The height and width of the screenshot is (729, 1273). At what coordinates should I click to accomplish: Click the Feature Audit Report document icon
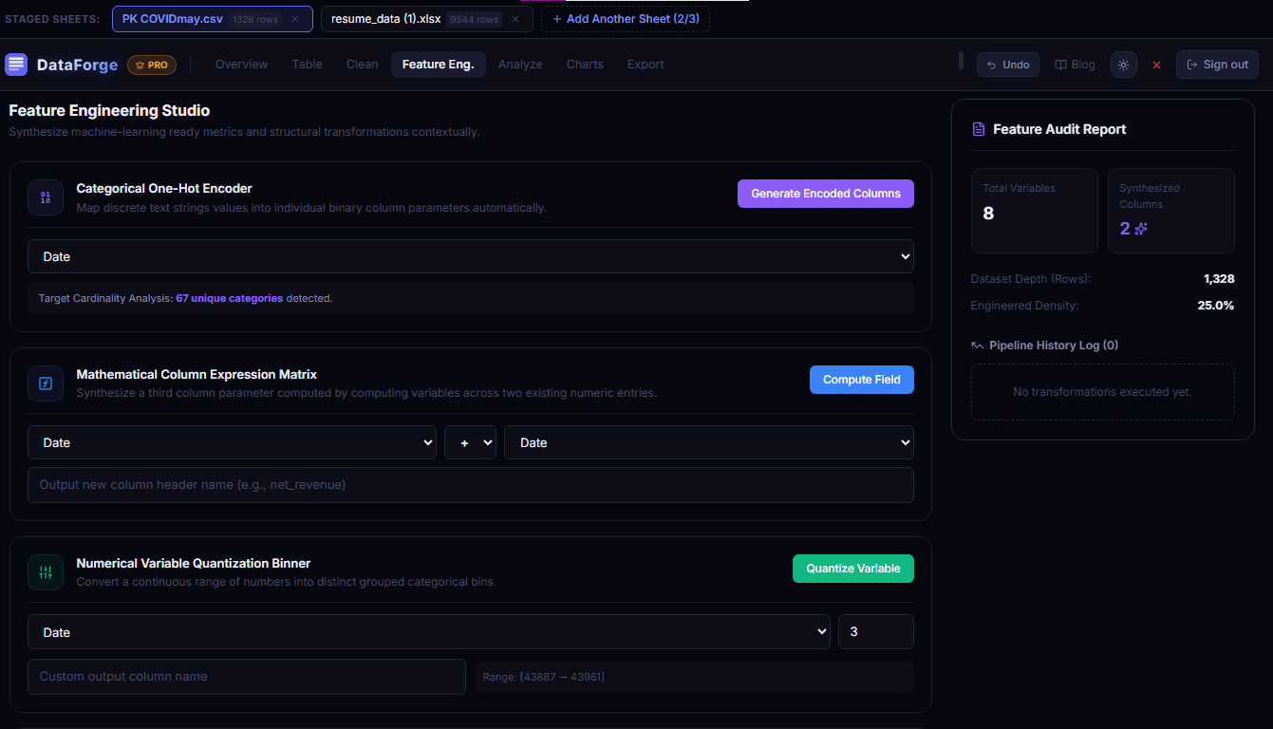[x=979, y=129]
